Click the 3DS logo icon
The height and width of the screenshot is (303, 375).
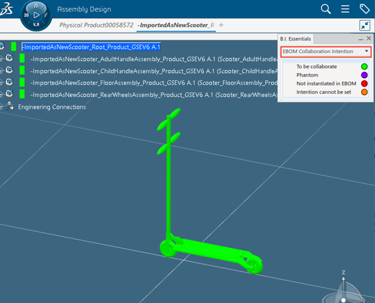click(7, 9)
